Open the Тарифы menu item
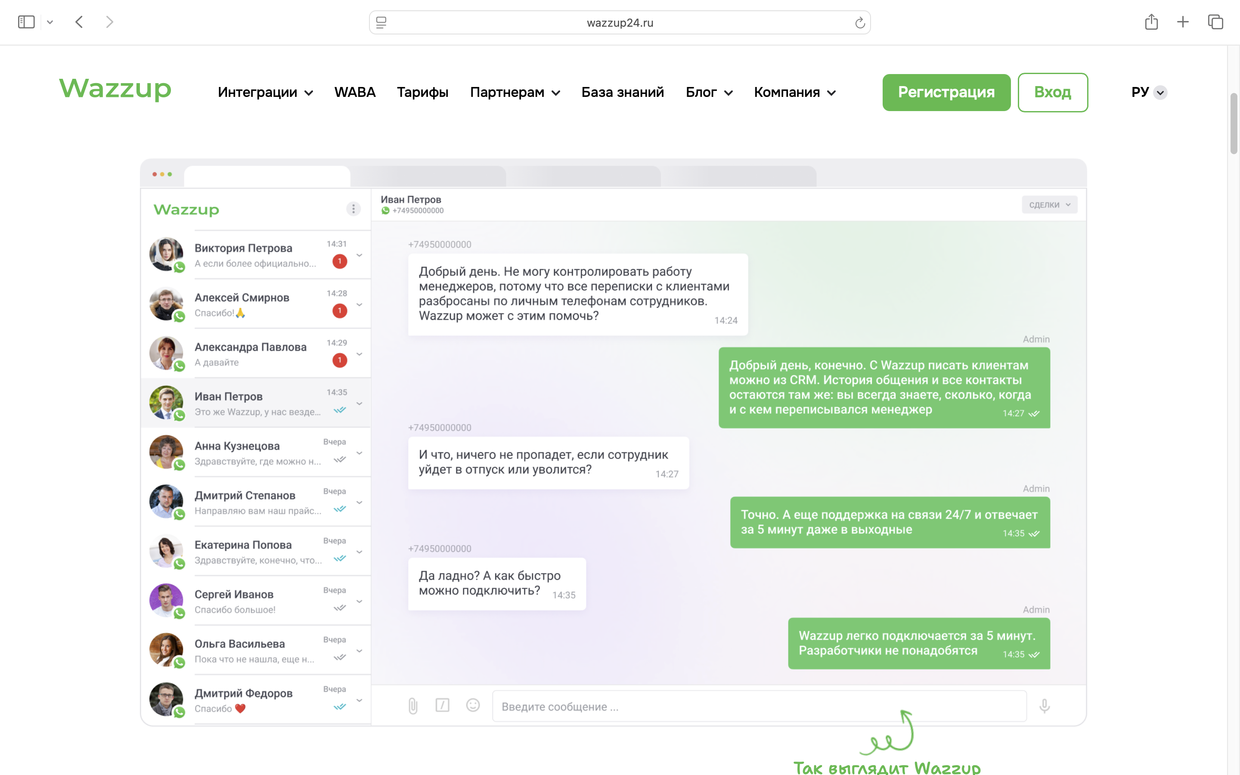 tap(422, 92)
